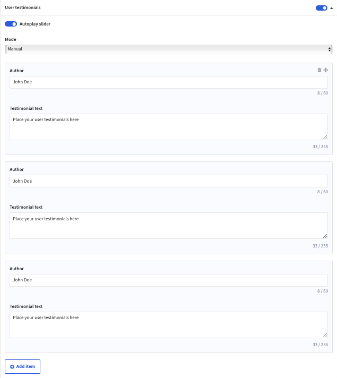Click the Autoplay slider label text
337x378 pixels.
35,24
